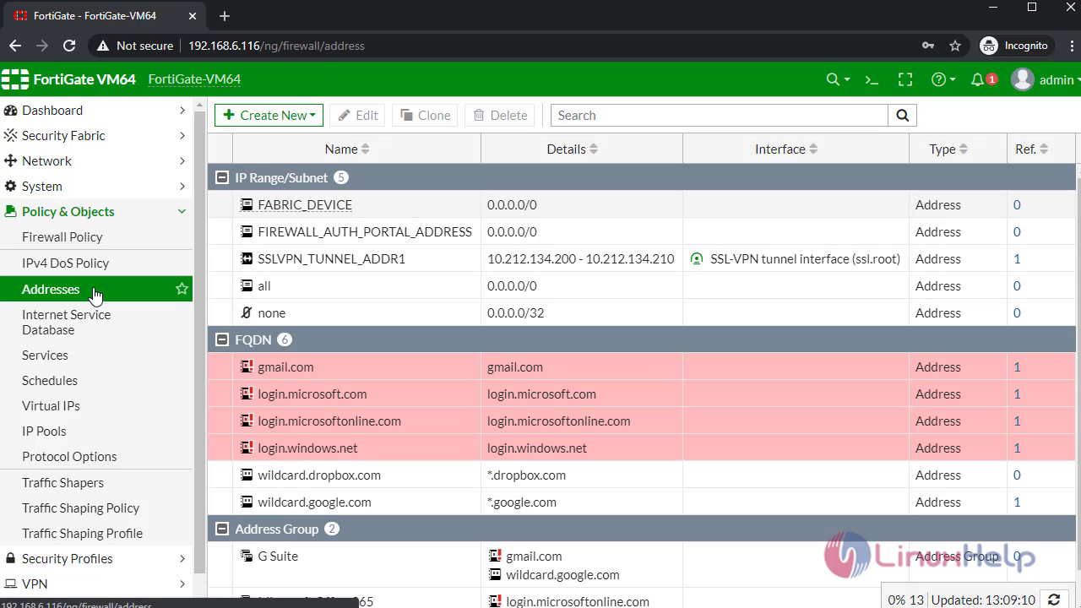Click the Dashboard sidebar icon

click(x=11, y=110)
